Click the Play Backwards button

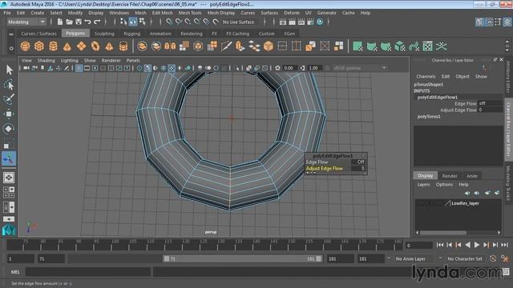pos(468,245)
